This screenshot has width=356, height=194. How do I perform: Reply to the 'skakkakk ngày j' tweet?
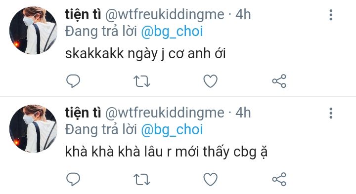pos(73,81)
